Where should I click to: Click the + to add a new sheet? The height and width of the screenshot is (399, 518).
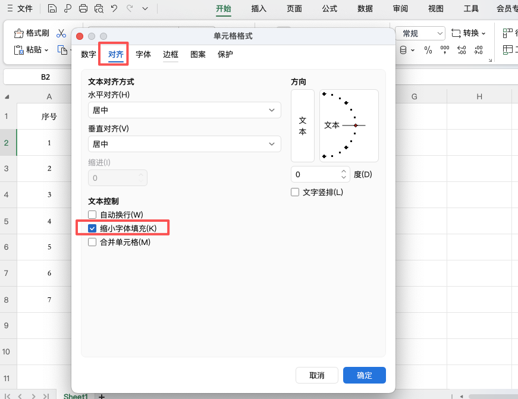101,395
